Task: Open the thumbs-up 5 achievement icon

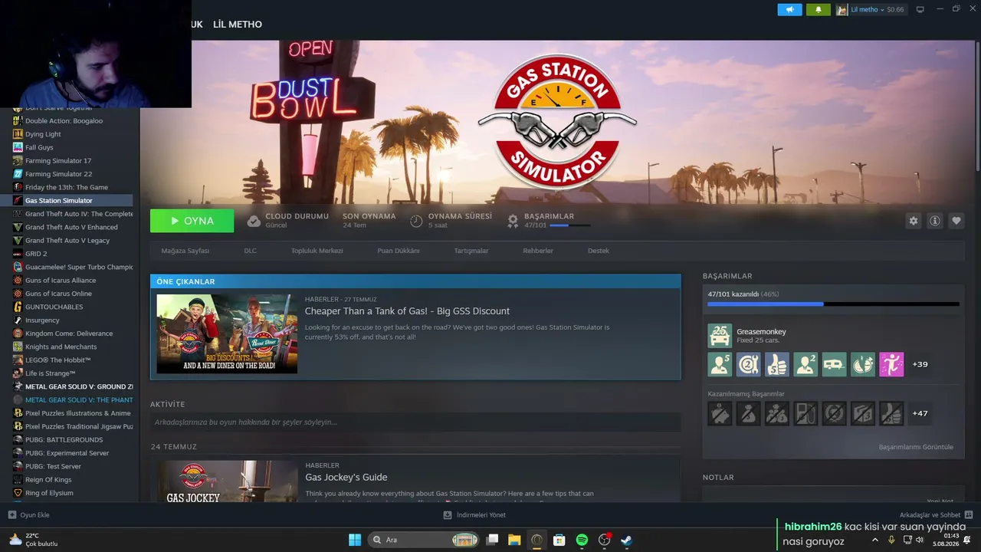Action: coord(777,364)
